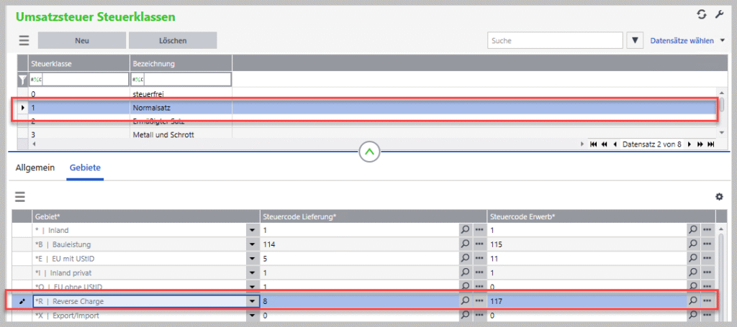This screenshot has height=327, width=737.
Task: Switch to the Allgemein tab
Action: (x=35, y=167)
